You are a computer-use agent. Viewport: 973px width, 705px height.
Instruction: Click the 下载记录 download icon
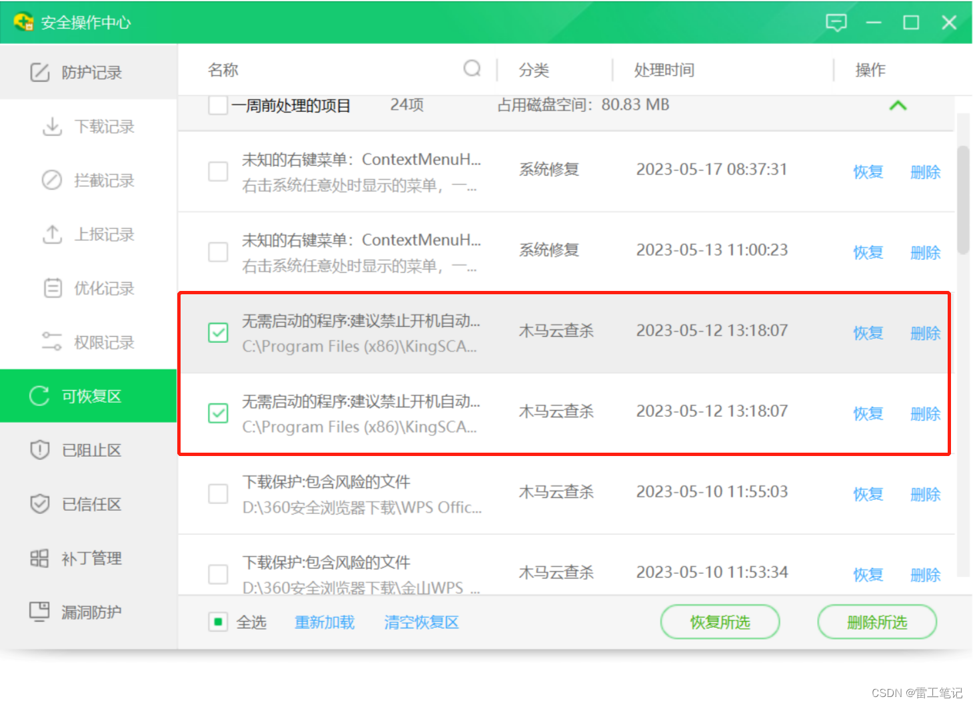coord(52,126)
